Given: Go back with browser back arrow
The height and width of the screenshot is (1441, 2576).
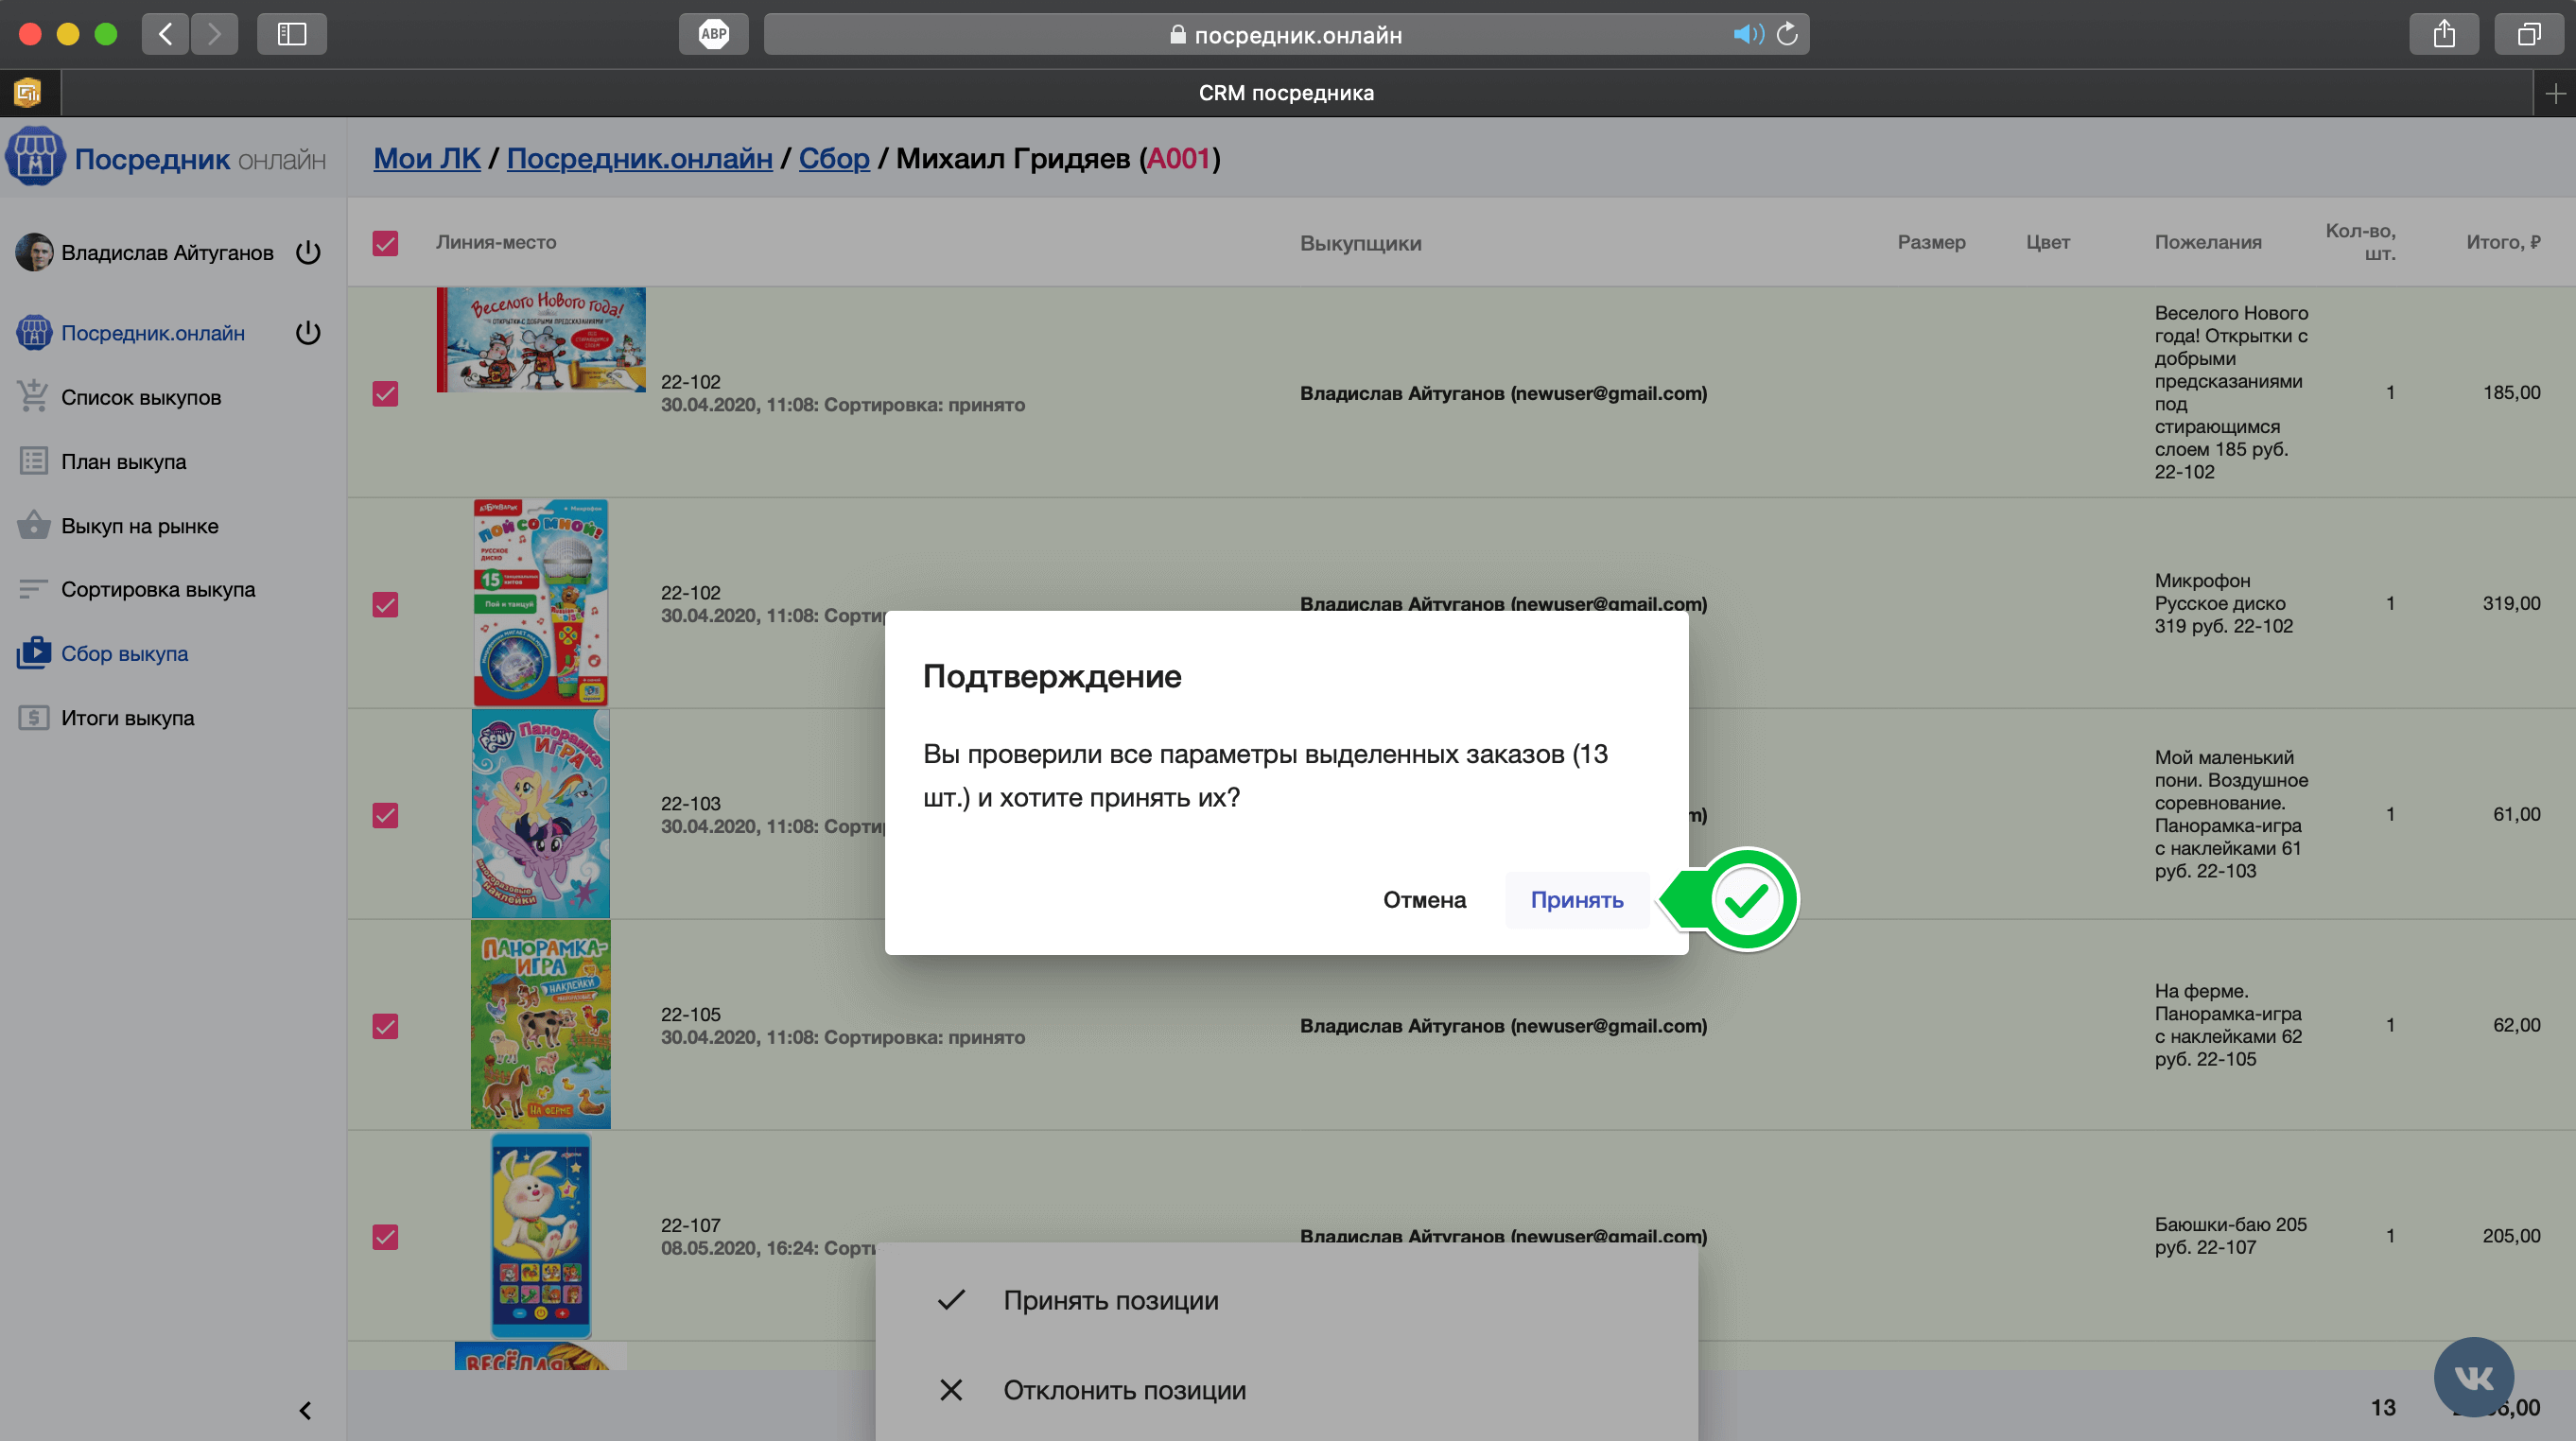Looking at the screenshot, I should [x=166, y=34].
